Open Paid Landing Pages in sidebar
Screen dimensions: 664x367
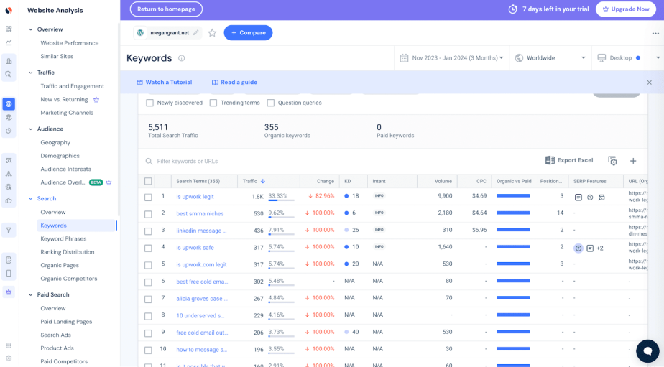point(66,322)
